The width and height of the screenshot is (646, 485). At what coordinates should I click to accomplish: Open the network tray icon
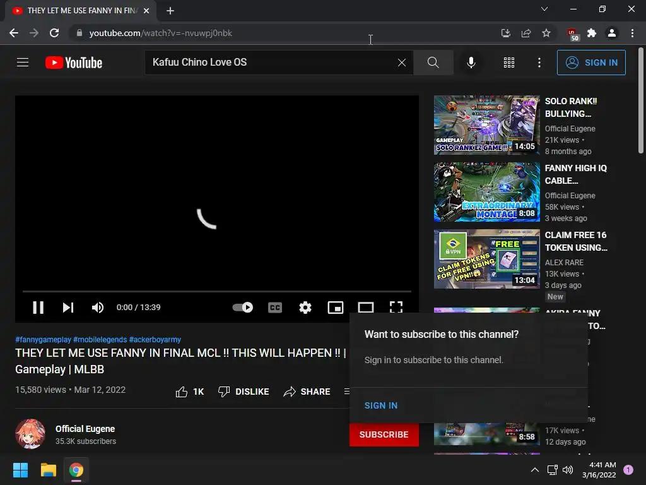coord(552,470)
